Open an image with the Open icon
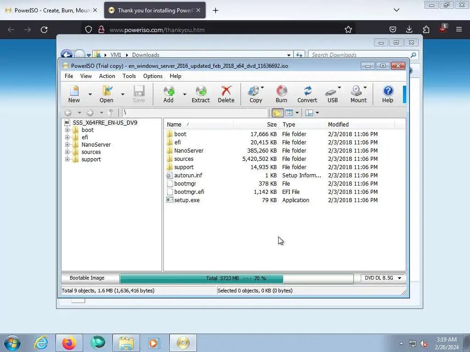470x352 pixels. [106, 91]
